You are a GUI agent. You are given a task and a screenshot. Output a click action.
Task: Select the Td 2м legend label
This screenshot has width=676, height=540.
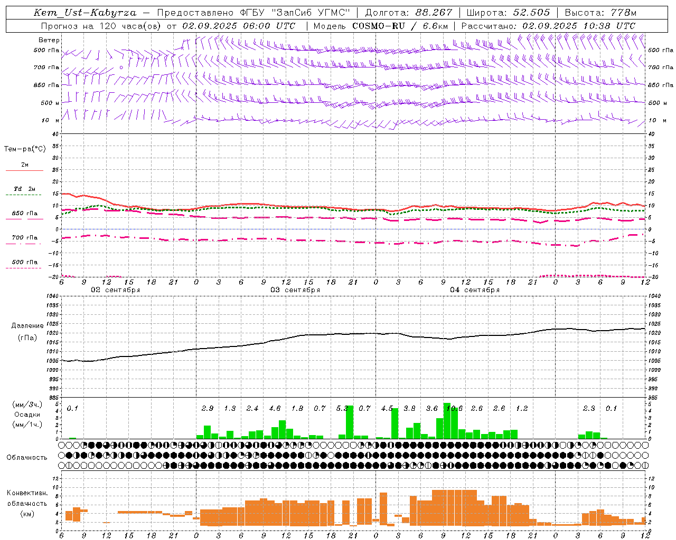click(24, 189)
